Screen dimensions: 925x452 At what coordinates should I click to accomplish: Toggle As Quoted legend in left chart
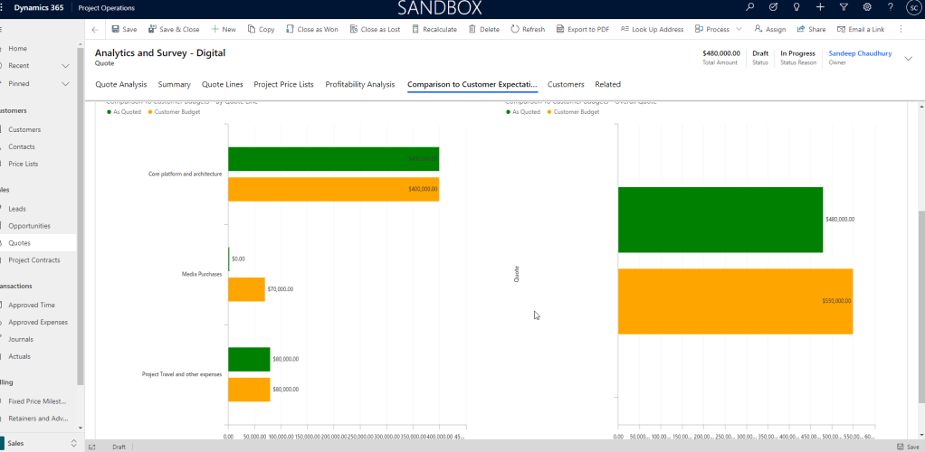[x=126, y=112]
